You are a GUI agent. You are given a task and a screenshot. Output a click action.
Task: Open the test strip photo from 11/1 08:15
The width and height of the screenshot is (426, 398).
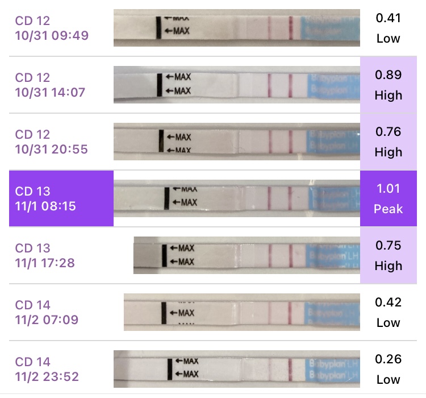[x=237, y=198]
